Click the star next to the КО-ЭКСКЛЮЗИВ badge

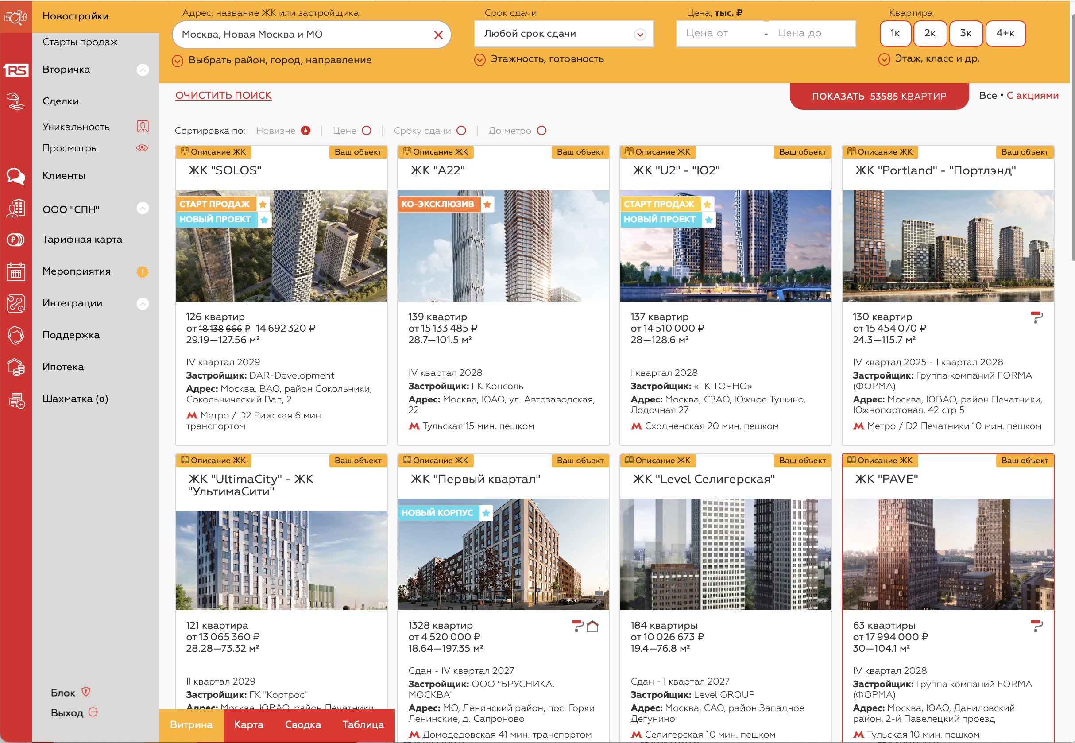pos(487,205)
